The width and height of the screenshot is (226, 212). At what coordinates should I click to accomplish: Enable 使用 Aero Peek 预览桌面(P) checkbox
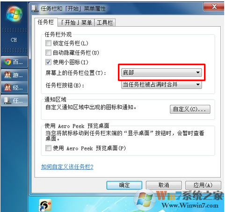[x=48, y=148]
